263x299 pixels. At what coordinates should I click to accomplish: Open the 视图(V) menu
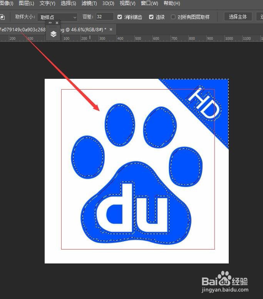[x=127, y=3]
